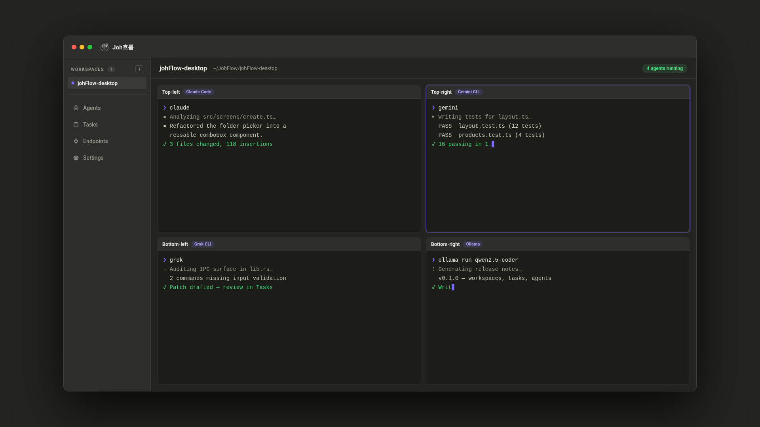Click 'Generating release notes…' line
The width and height of the screenshot is (760, 427).
480,269
